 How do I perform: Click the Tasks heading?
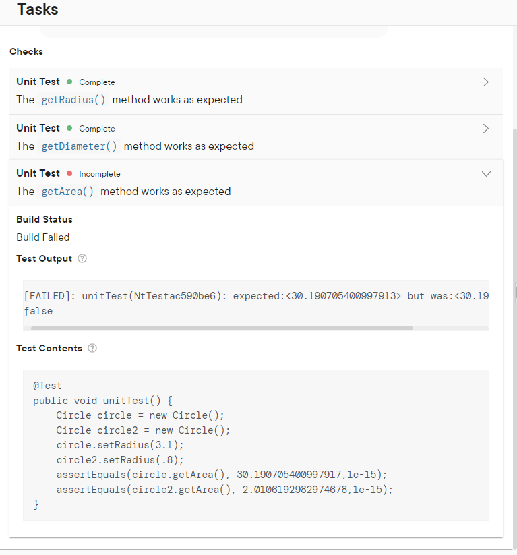click(x=38, y=9)
